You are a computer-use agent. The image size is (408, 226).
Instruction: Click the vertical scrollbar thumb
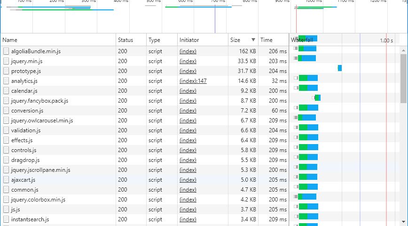click(403, 79)
